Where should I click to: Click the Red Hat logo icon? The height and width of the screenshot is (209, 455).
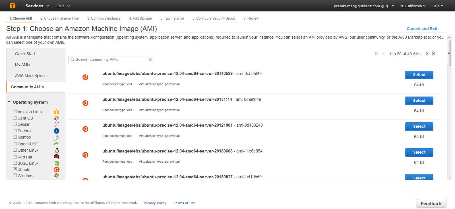[x=57, y=157]
